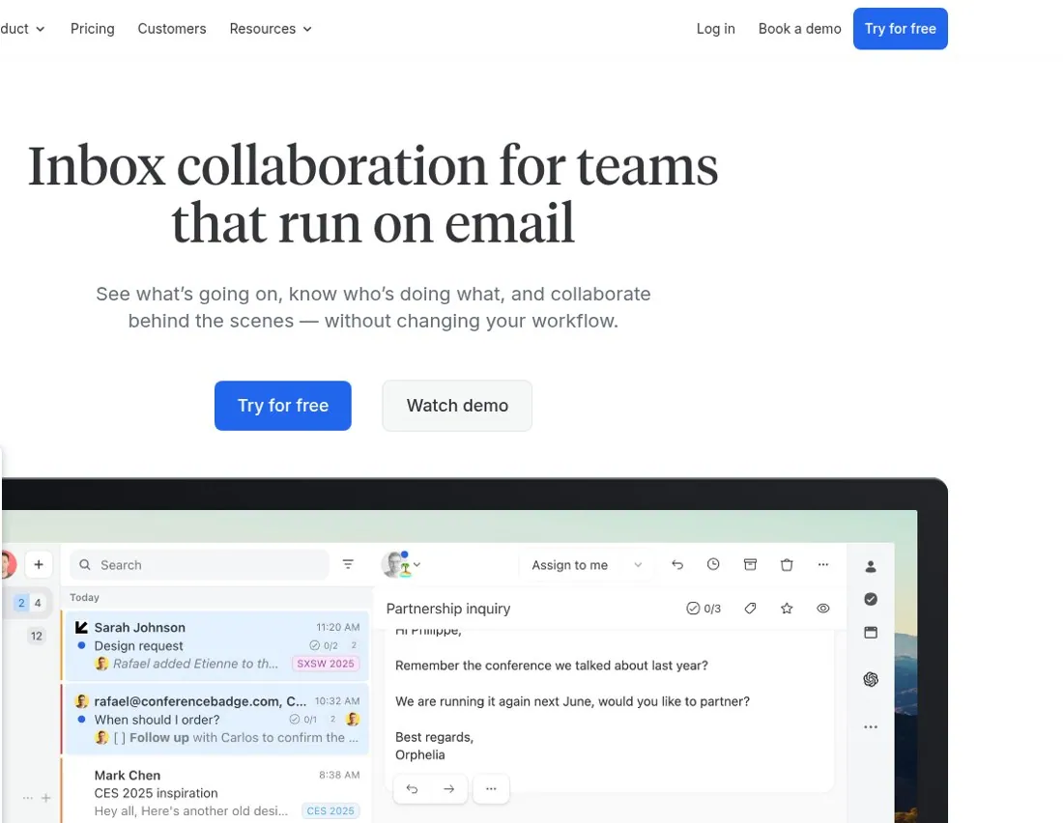
Task: Star the Partnership inquiry conversation
Action: click(x=787, y=609)
